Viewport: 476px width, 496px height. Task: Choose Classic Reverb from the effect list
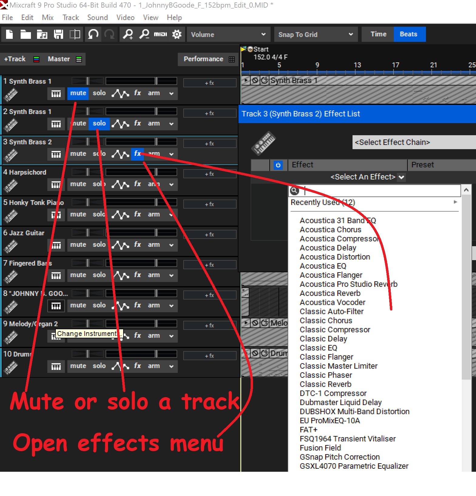coord(326,384)
